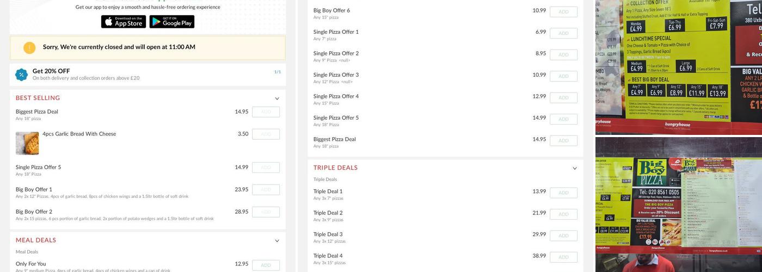Open the Big Boy Pizza flyer image
The height and width of the screenshot is (272, 762).
(678, 195)
